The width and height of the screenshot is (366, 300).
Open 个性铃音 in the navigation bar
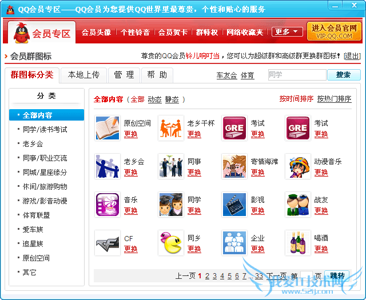coord(135,32)
